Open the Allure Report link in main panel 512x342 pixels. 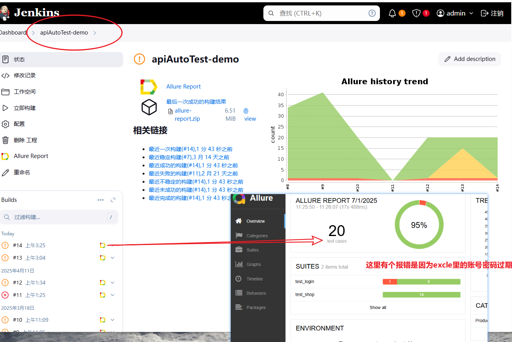click(x=183, y=87)
